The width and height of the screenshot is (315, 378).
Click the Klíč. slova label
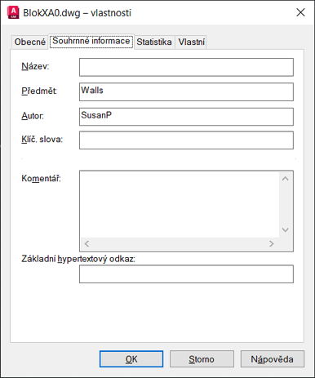(x=42, y=140)
